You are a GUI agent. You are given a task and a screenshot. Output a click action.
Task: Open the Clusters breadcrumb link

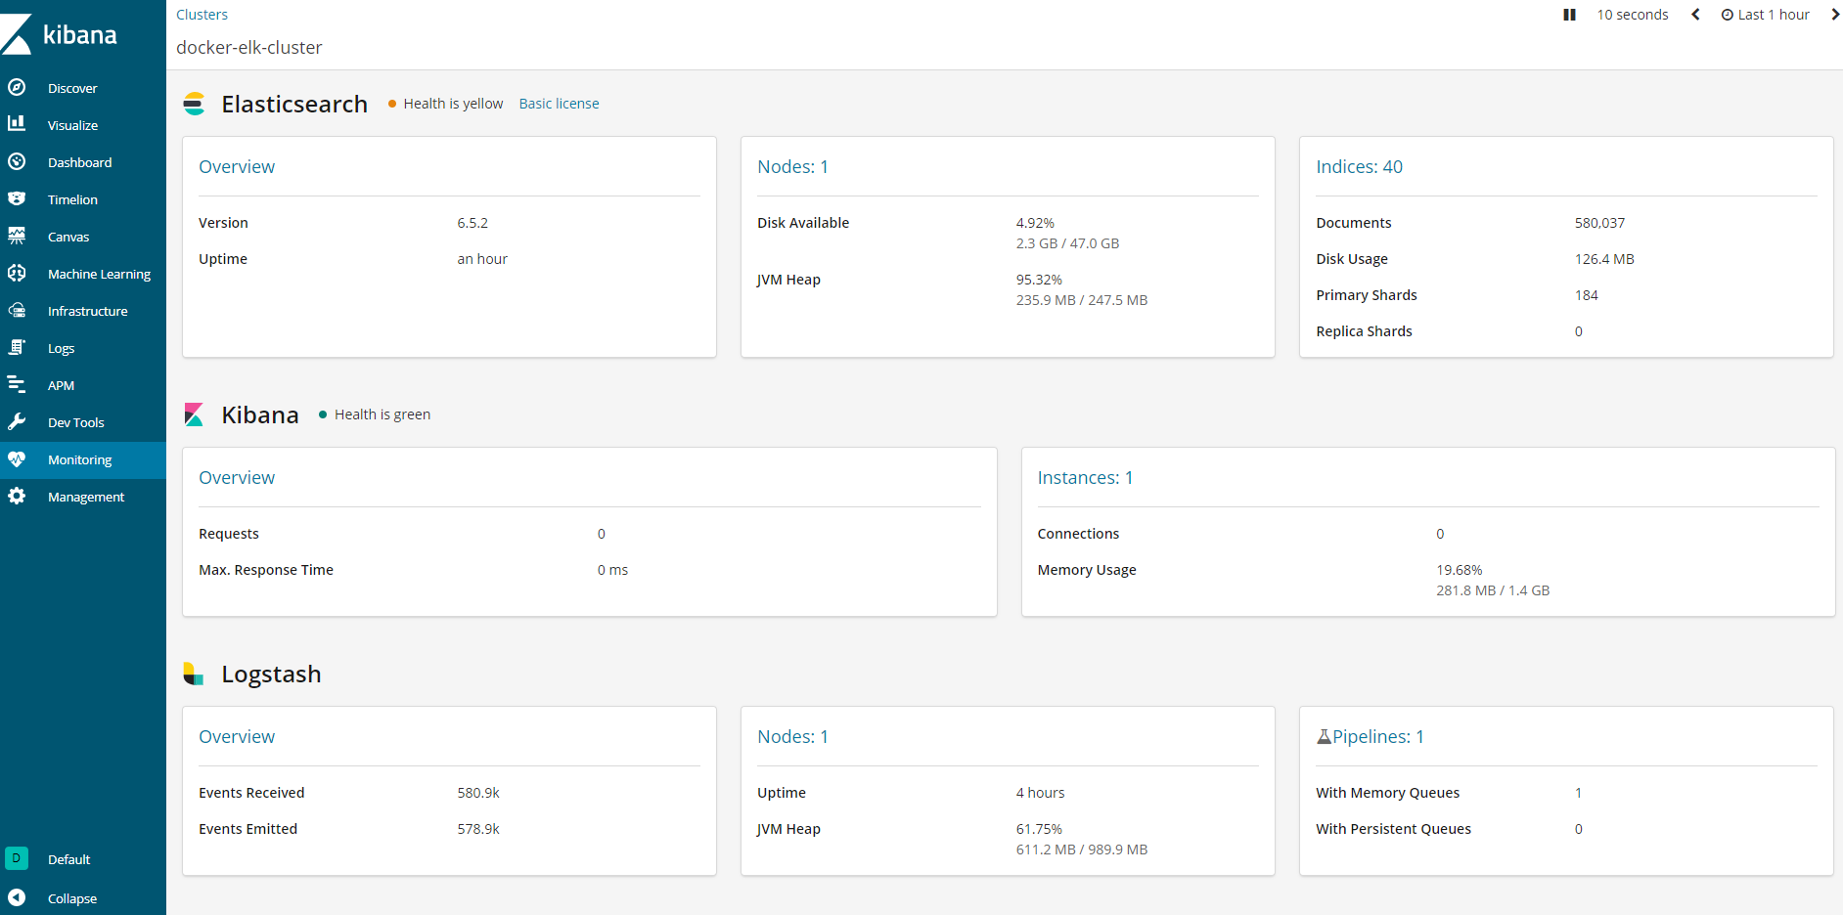(202, 15)
